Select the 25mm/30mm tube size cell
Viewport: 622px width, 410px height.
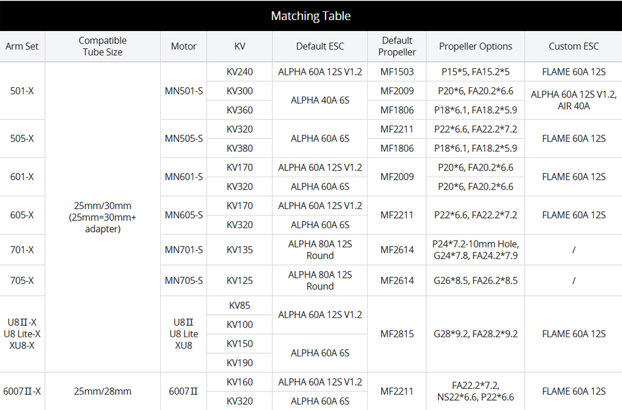click(x=103, y=215)
